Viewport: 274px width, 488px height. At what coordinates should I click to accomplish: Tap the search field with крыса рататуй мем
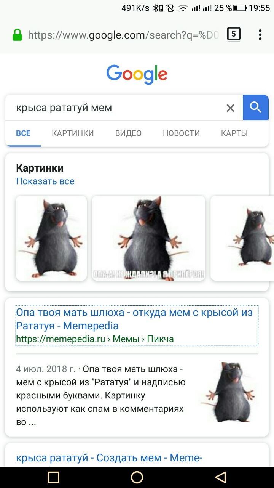tap(118, 108)
